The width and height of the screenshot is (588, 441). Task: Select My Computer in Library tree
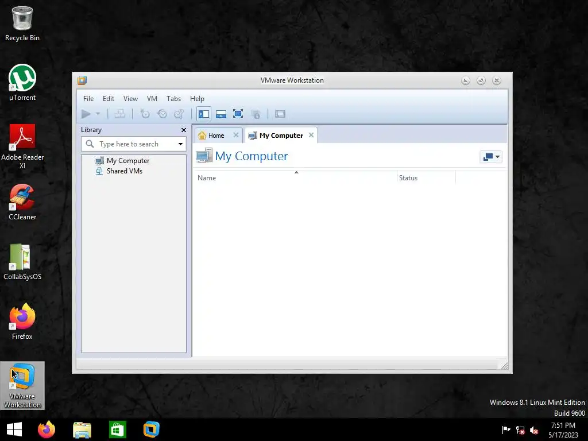point(122,161)
